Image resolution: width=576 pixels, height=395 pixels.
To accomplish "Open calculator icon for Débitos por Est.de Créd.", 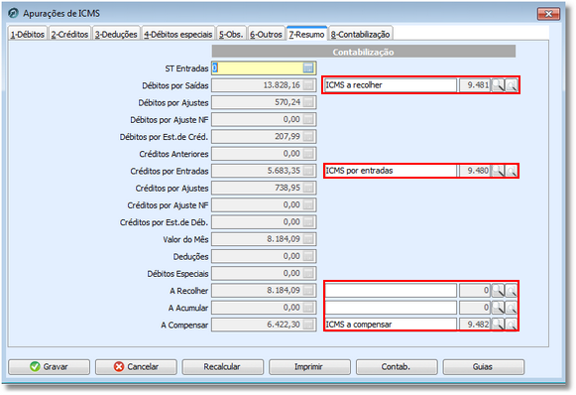I will [308, 136].
